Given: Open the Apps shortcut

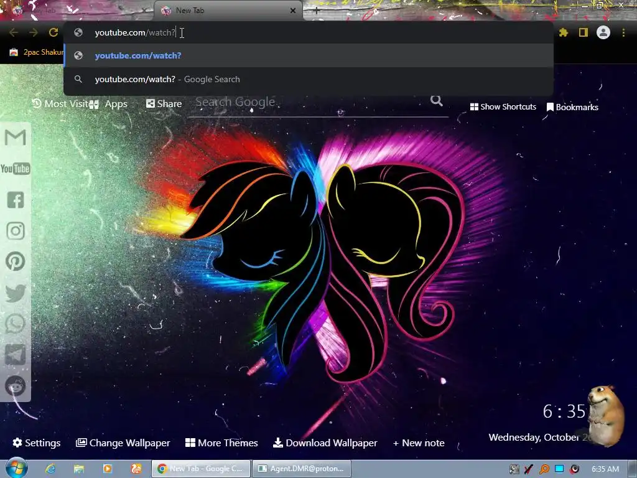Looking at the screenshot, I should coord(109,104).
